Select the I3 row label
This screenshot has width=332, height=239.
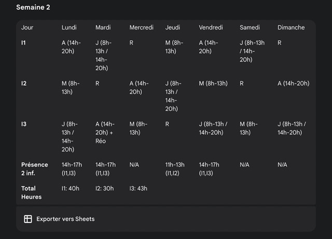[24, 124]
